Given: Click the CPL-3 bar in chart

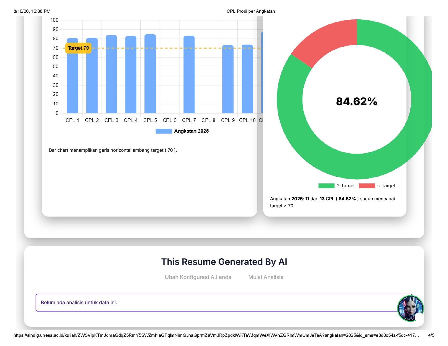Looking at the screenshot, I should (x=111, y=74).
